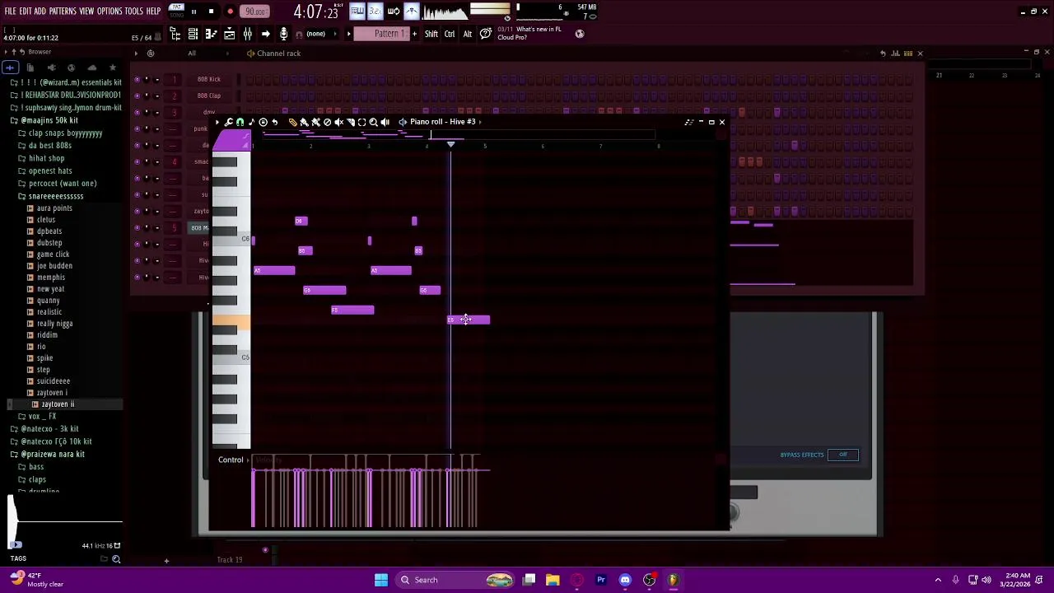Toggle mute LED for 808 Clap channel

pyautogui.click(x=137, y=96)
